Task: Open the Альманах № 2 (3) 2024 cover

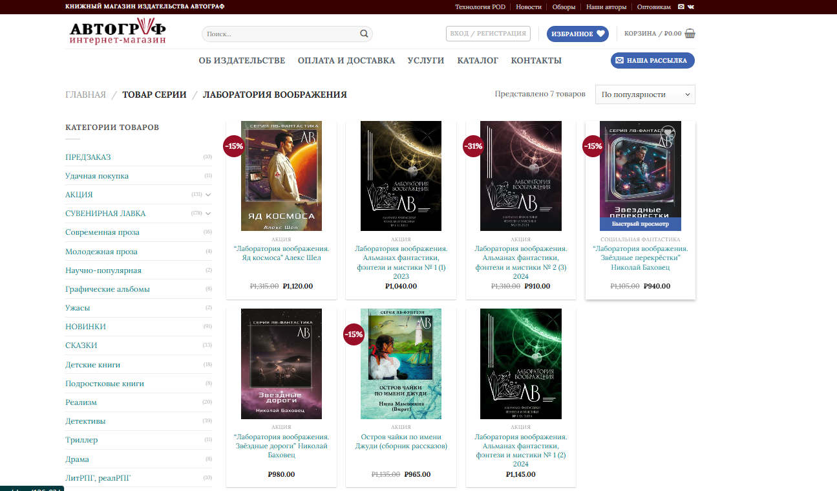Action: [521, 176]
